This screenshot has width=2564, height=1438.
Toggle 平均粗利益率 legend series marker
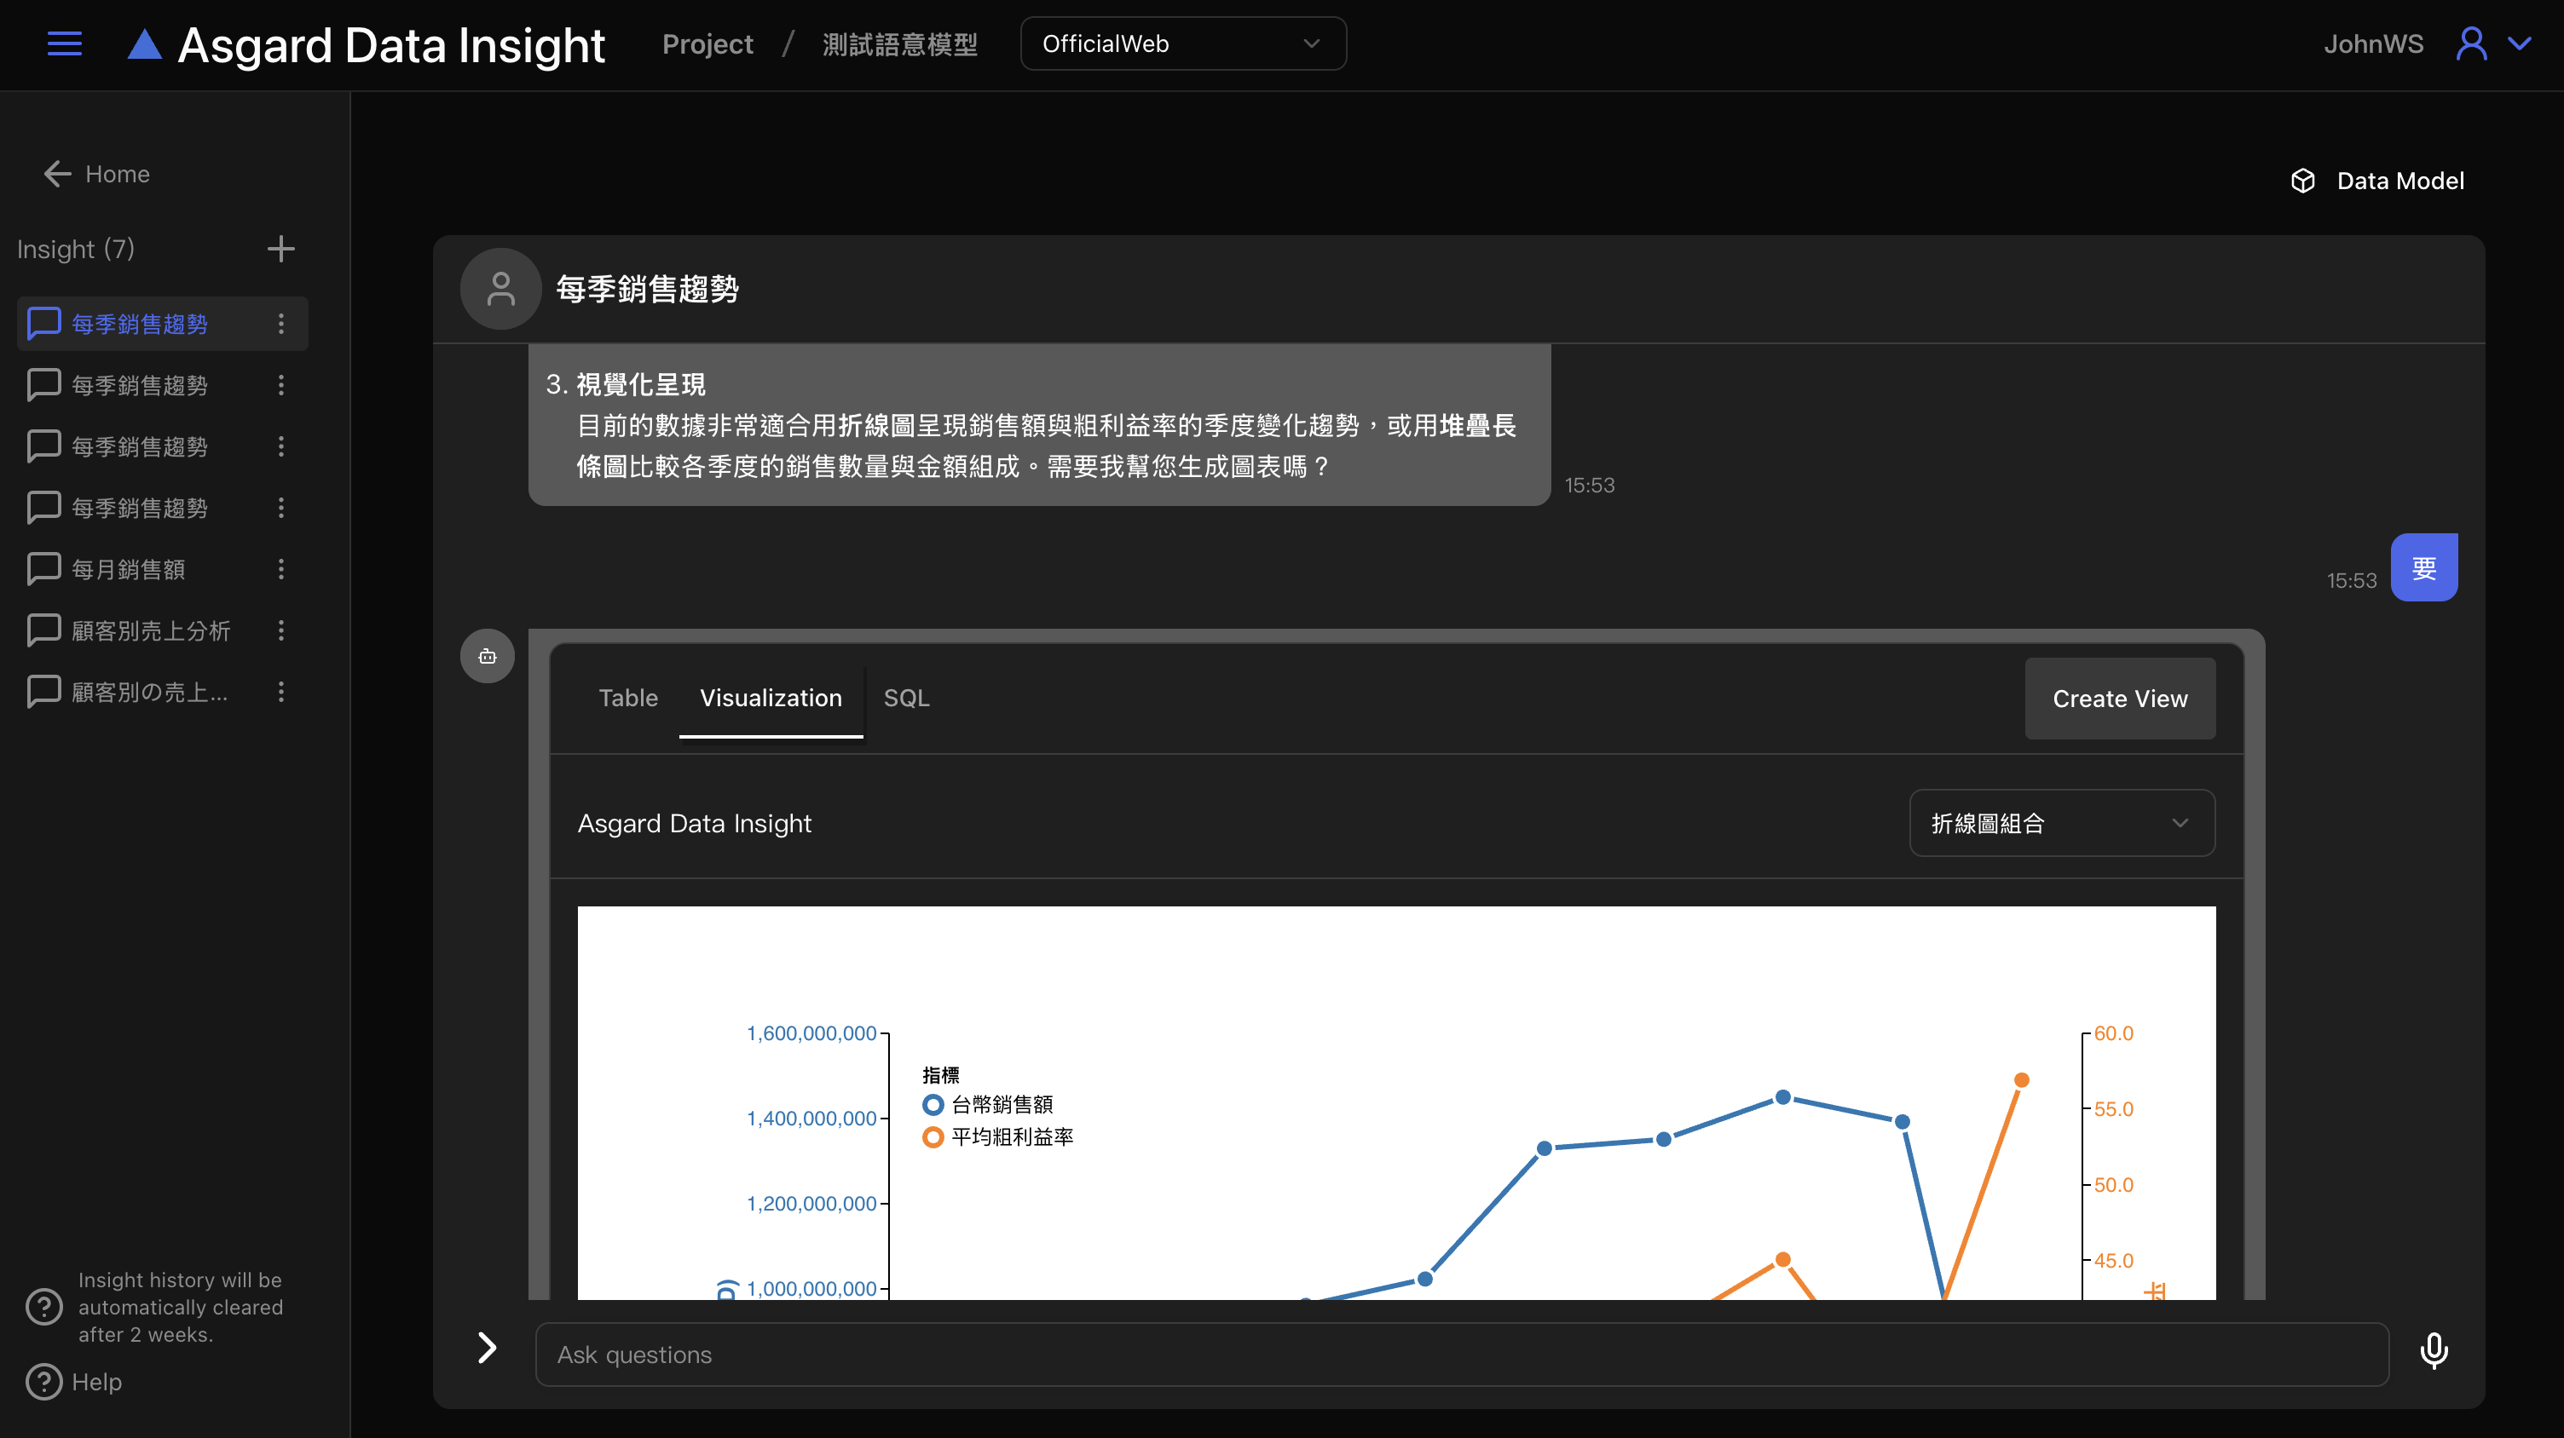coord(933,1136)
